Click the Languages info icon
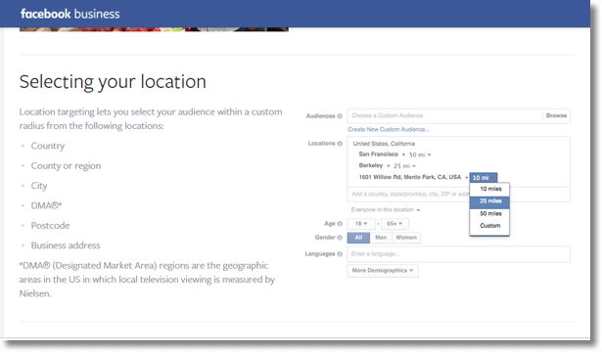 340,254
